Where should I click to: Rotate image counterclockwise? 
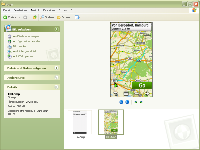point(141,102)
